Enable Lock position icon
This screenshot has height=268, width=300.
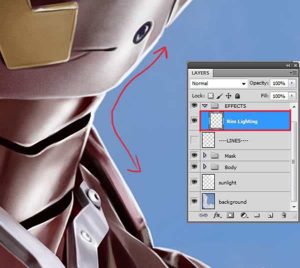228,96
